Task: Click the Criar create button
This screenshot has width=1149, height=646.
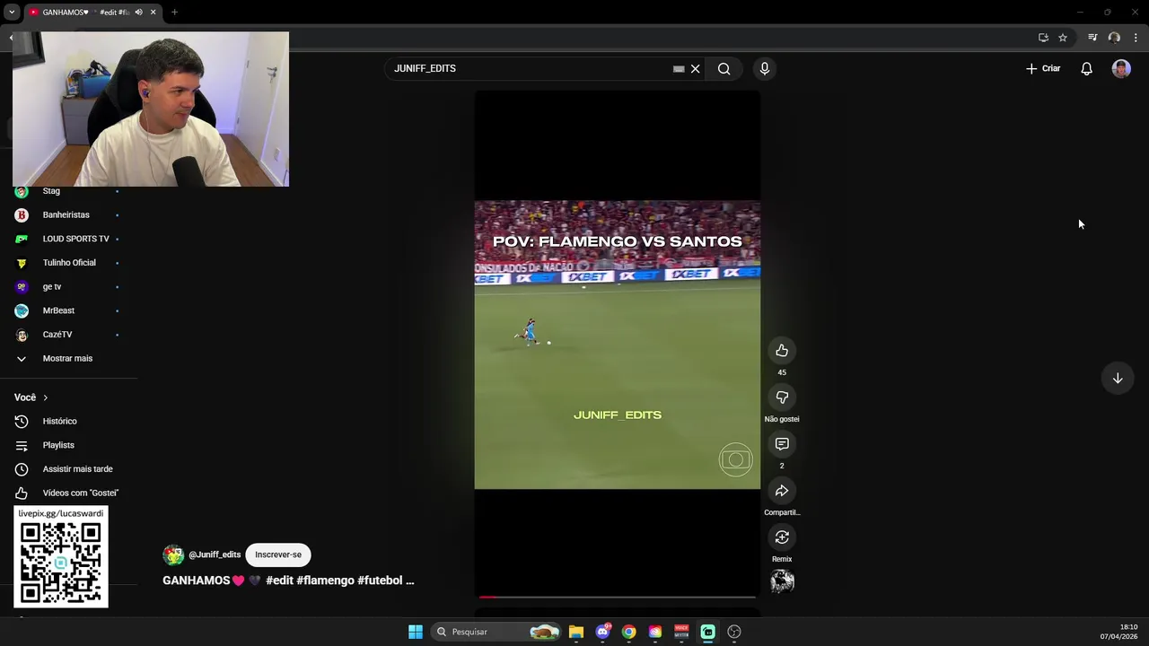Action: [x=1043, y=69]
